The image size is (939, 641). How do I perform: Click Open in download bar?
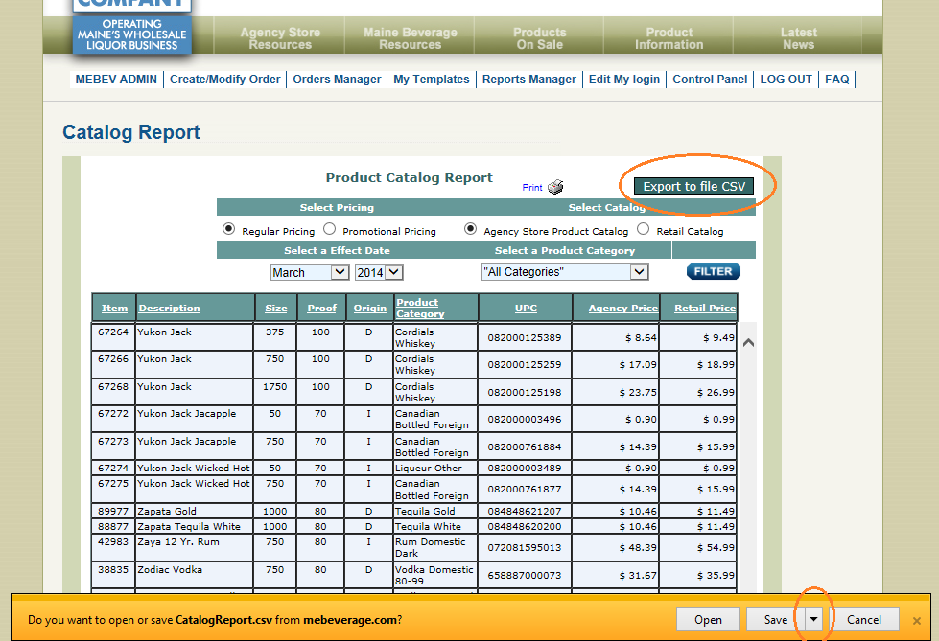click(708, 620)
